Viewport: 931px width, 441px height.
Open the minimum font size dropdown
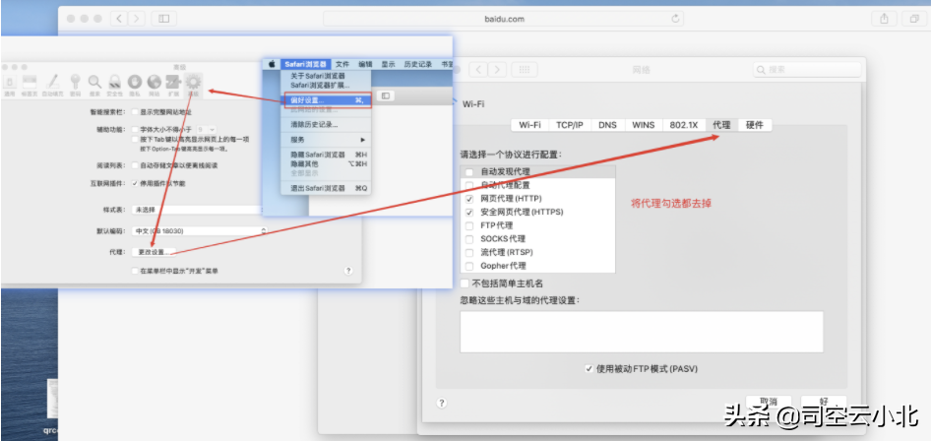(207, 129)
